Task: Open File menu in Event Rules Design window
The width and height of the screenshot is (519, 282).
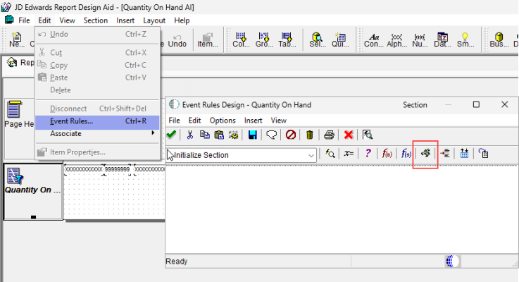Action: click(x=174, y=121)
